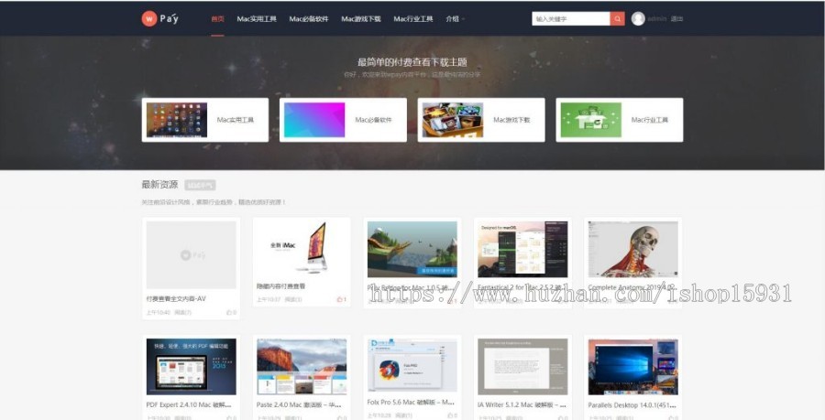
Task: Open the Fantastical 2 thumbnail
Action: 522,249
